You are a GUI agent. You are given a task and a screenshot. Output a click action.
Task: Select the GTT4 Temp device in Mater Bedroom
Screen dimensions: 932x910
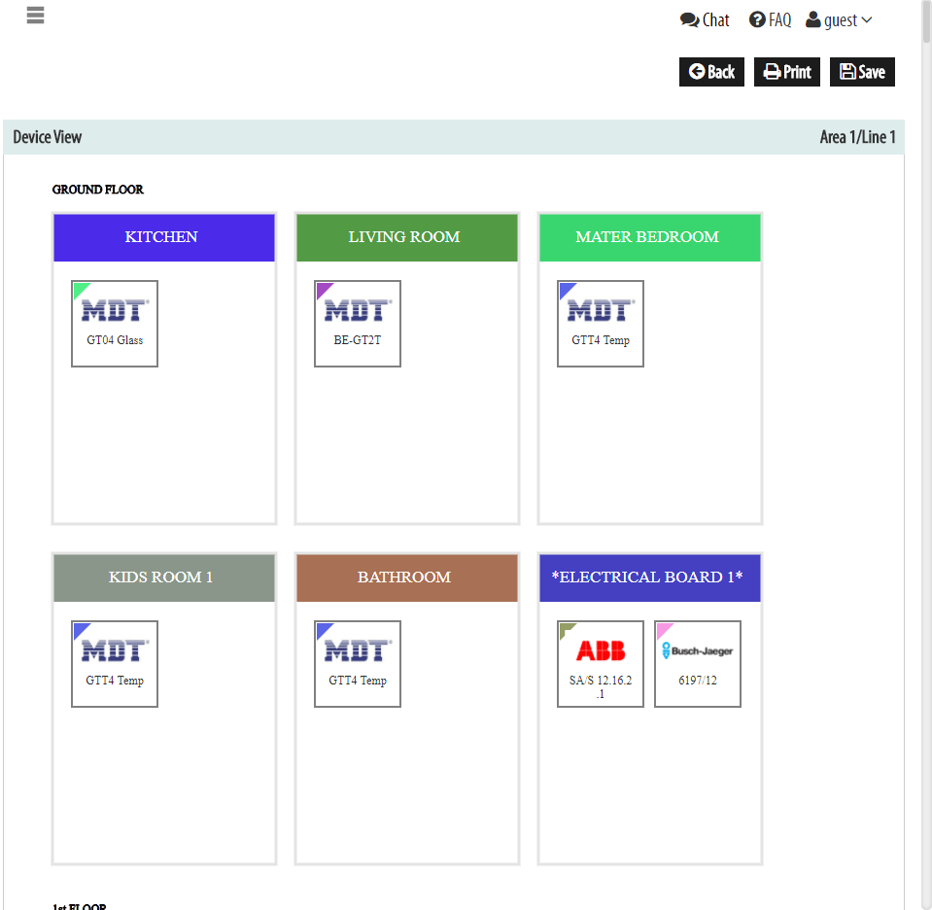click(601, 324)
